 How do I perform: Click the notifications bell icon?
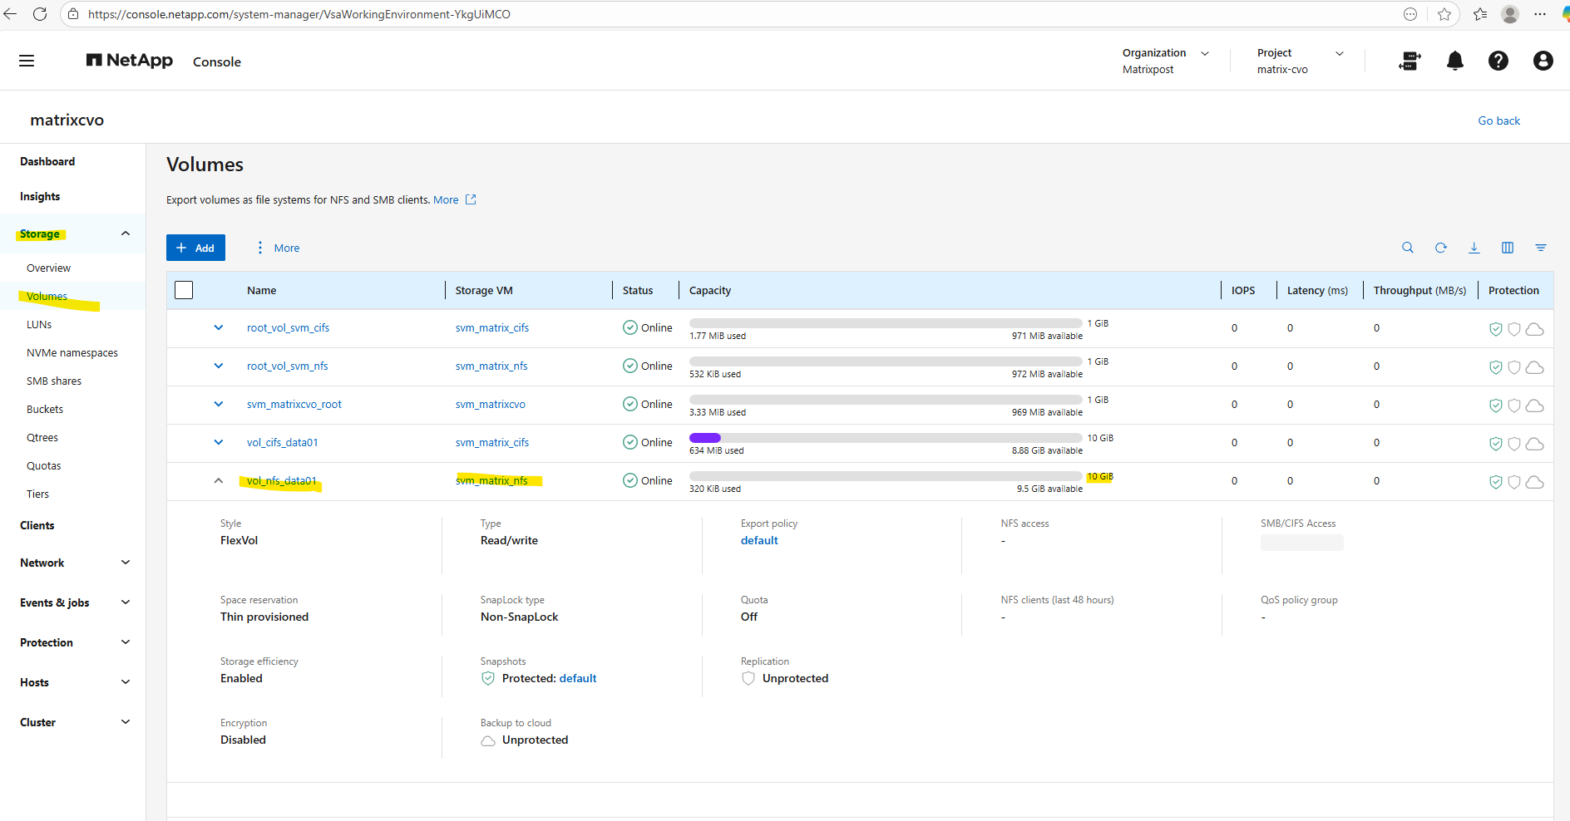(1454, 61)
